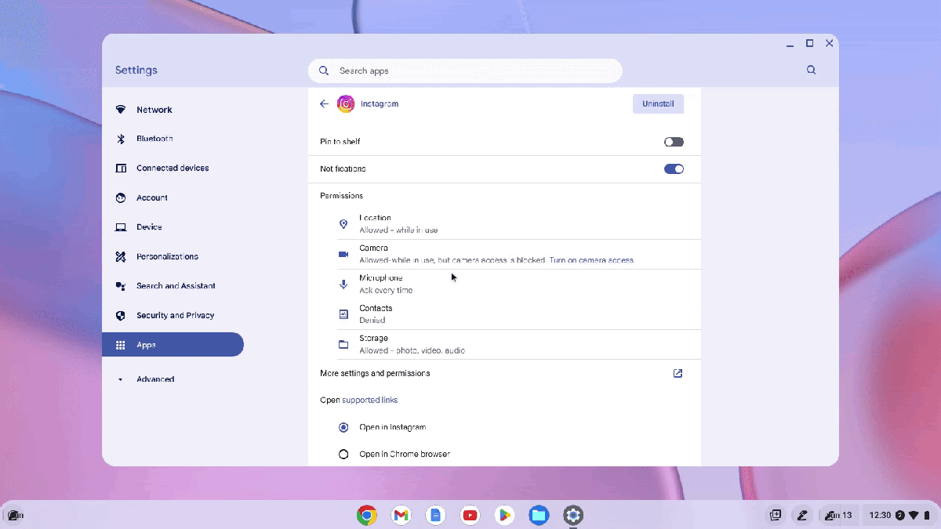Screen dimensions: 941x529
Task: Launch Play Store from the shelf
Action: tap(504, 515)
